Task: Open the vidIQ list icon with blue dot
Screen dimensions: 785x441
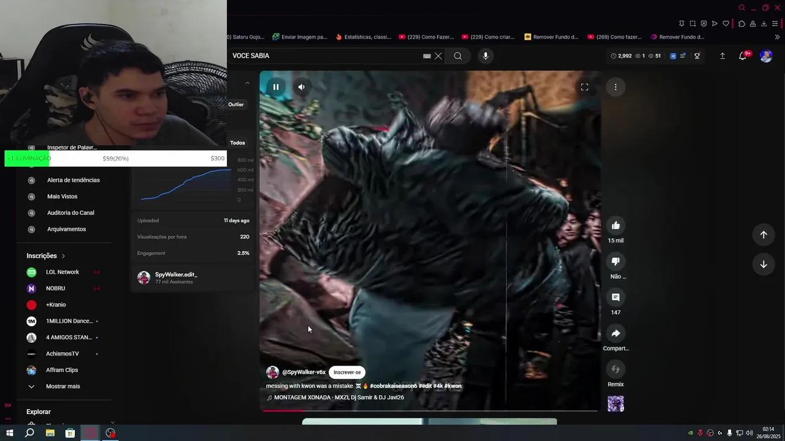Action: pyautogui.click(x=683, y=56)
